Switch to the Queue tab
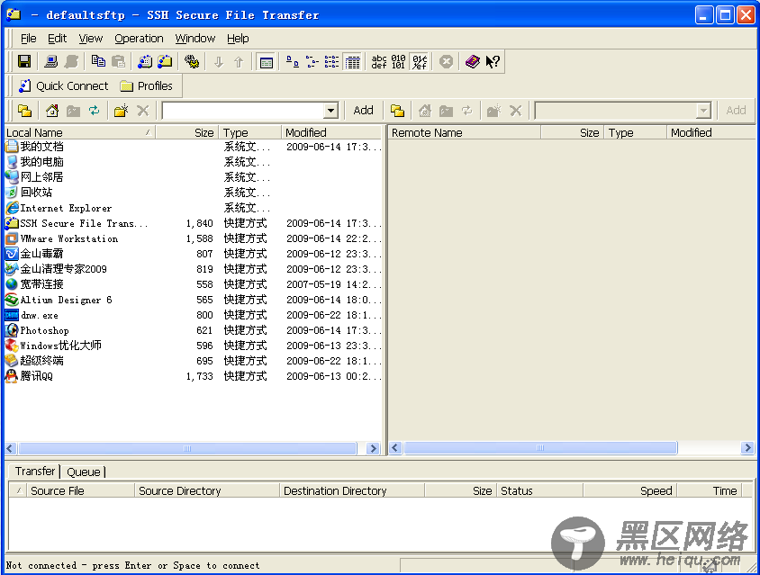This screenshot has width=760, height=575. pyautogui.click(x=84, y=472)
